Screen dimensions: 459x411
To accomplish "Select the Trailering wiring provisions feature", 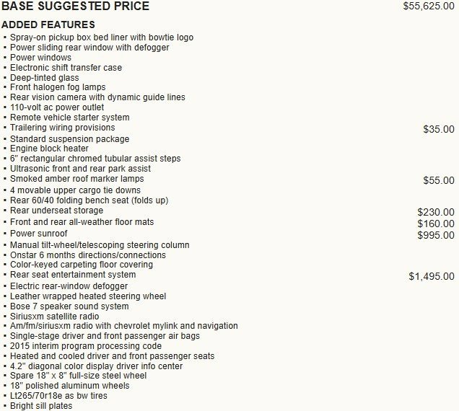I will pyautogui.click(x=62, y=128).
